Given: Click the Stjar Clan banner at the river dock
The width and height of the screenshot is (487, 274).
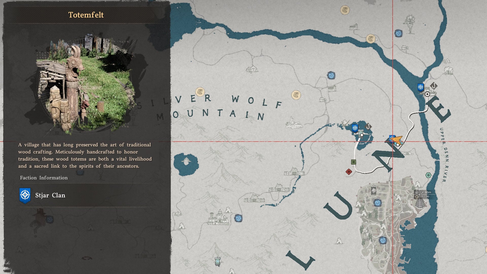Looking at the screenshot, I should [x=421, y=88].
